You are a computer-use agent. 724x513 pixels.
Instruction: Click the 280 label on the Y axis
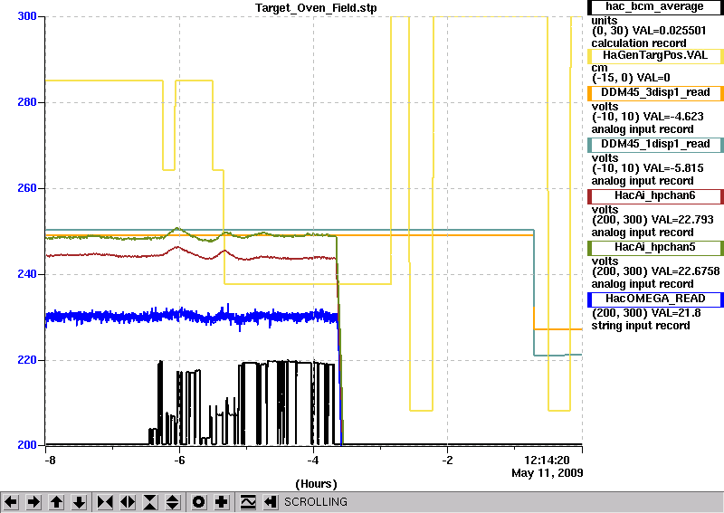pyautogui.click(x=27, y=102)
